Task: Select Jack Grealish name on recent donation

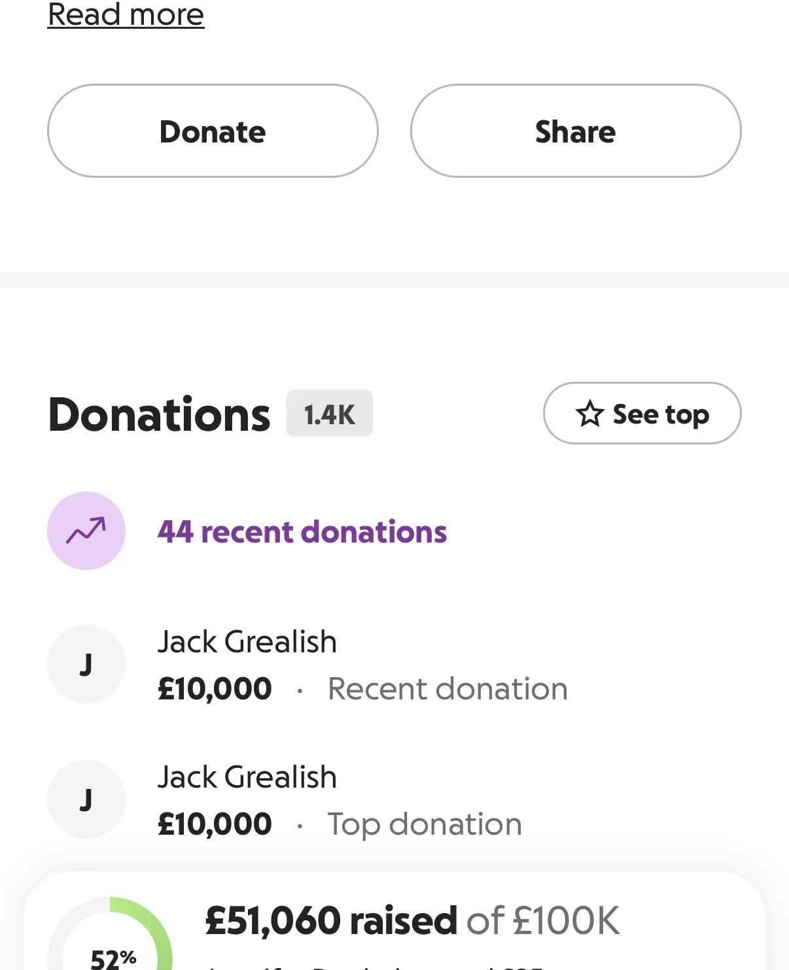Action: coord(247,642)
